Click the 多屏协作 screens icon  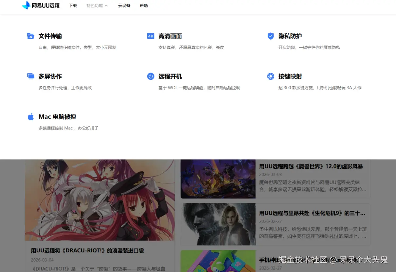click(x=30, y=76)
